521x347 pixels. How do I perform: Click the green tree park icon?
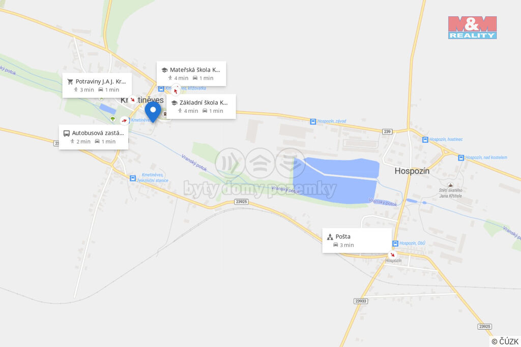coord(112,118)
